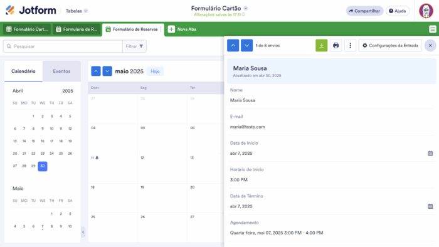439x247 pixels.
Task: Print the Maria Sousa entry
Action: coord(336,46)
